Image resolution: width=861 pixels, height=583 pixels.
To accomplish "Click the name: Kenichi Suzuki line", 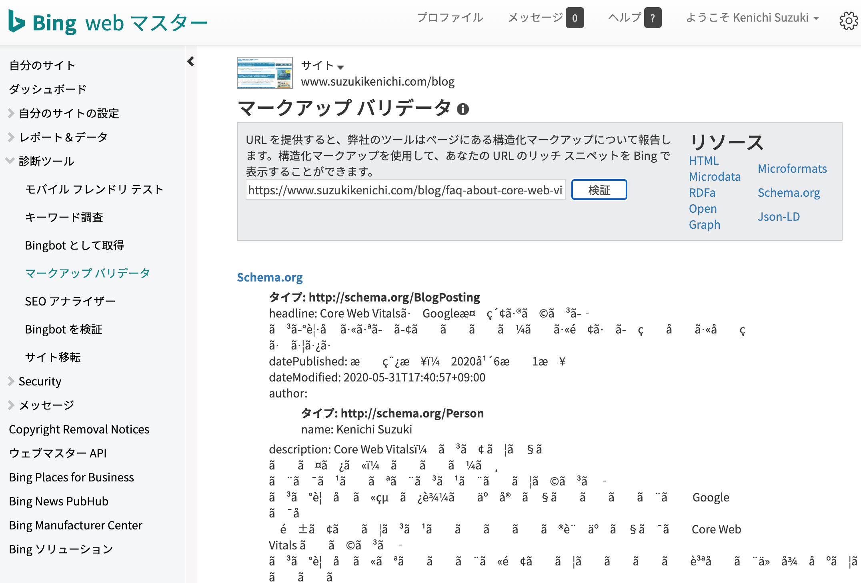I will 356,429.
